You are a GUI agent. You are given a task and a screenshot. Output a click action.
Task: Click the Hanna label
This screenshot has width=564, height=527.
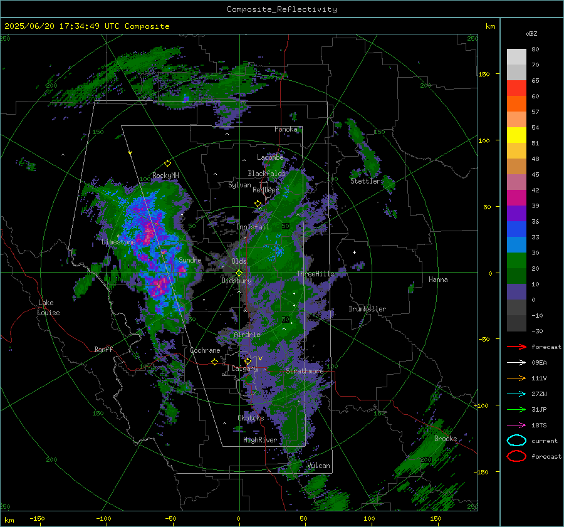coord(438,279)
